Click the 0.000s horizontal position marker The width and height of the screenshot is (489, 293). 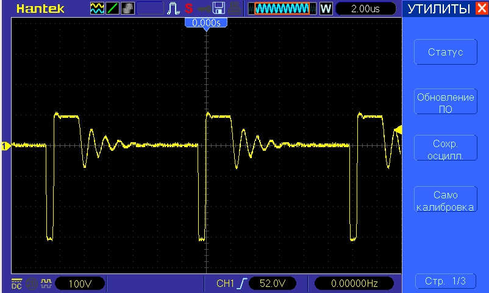click(207, 23)
